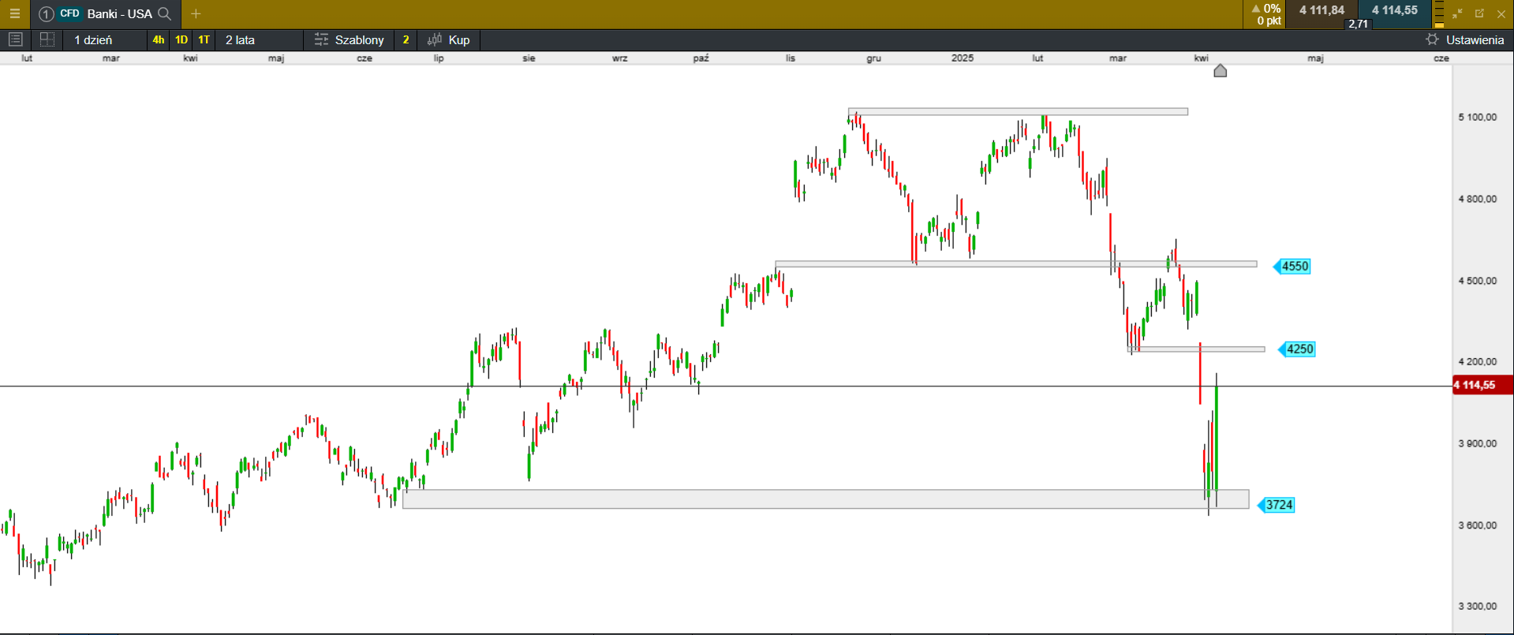The width and height of the screenshot is (1514, 635).
Task: Open the 2 lata range dropdown
Action: click(x=259, y=39)
